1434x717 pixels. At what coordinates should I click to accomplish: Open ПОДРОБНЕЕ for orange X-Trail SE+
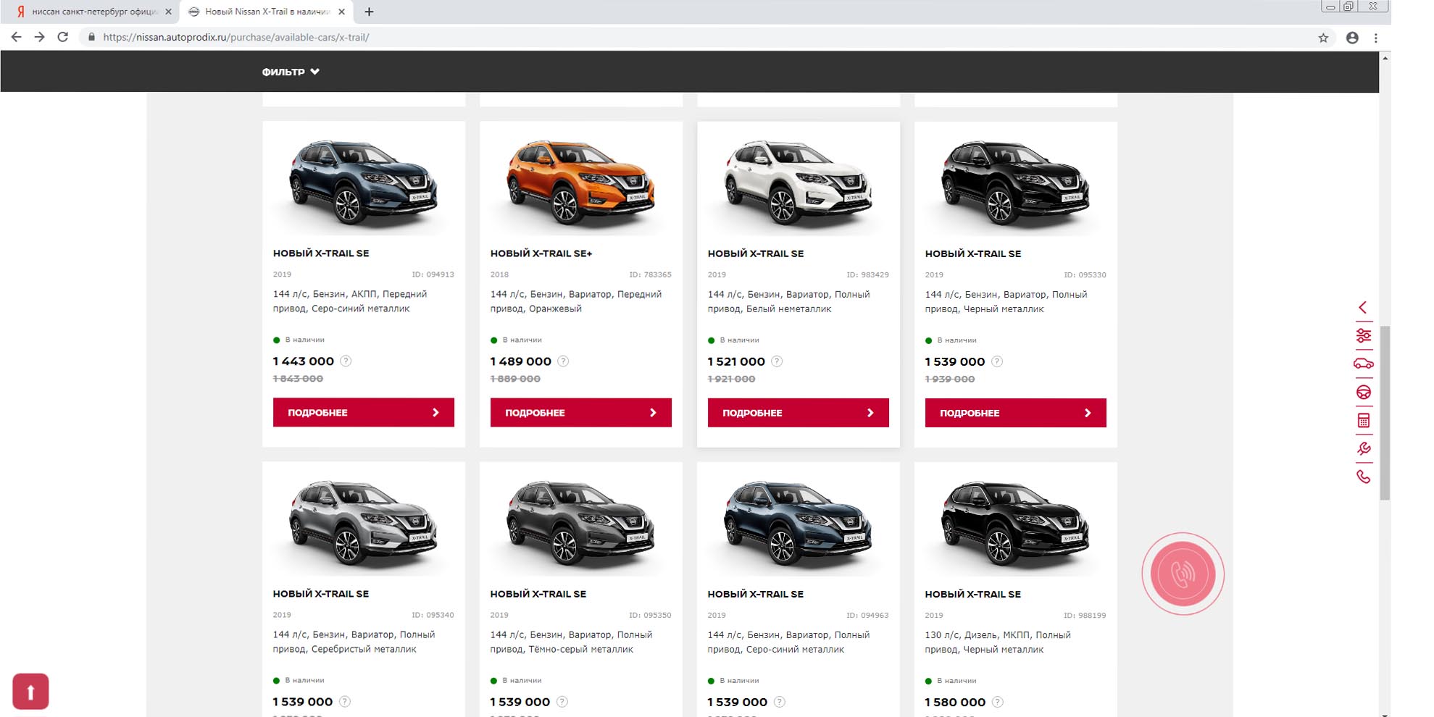click(580, 413)
